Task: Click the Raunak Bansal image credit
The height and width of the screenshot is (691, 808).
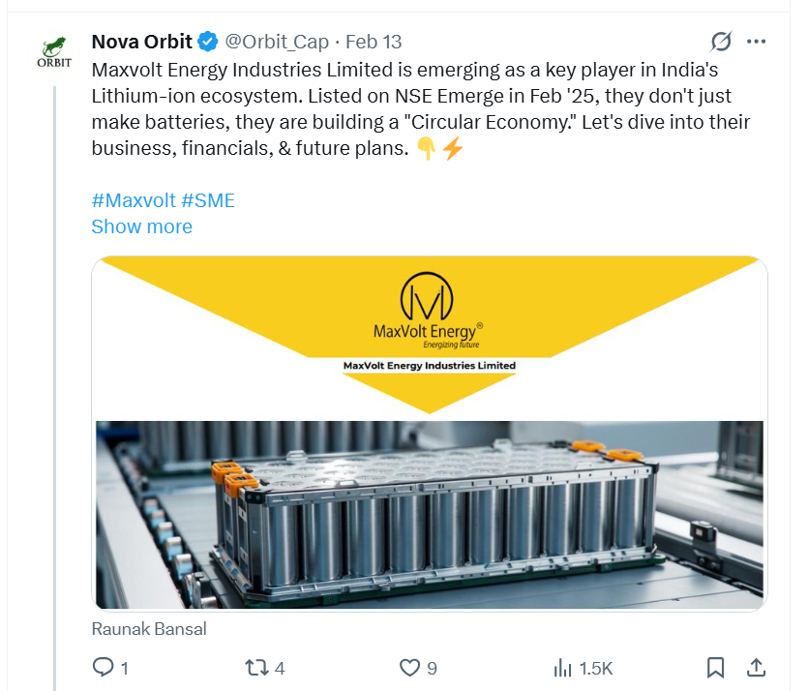Action: click(149, 628)
